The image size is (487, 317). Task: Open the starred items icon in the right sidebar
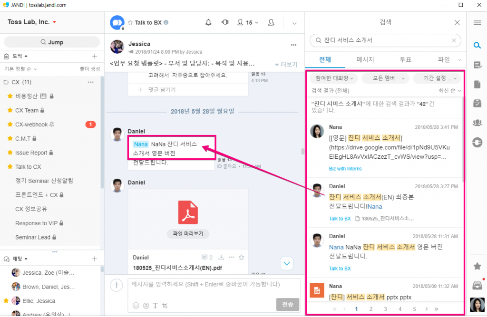pos(477,266)
